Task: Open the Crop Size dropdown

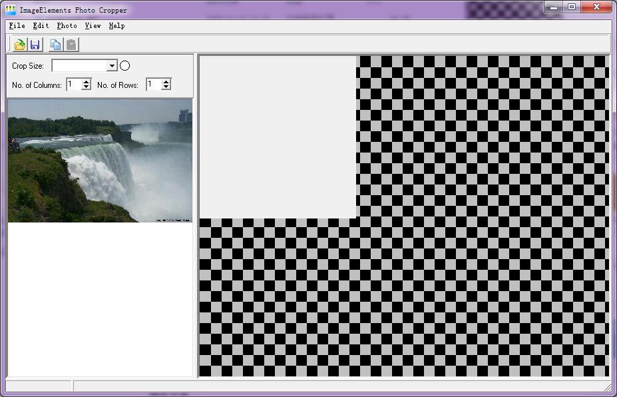Action: 110,65
